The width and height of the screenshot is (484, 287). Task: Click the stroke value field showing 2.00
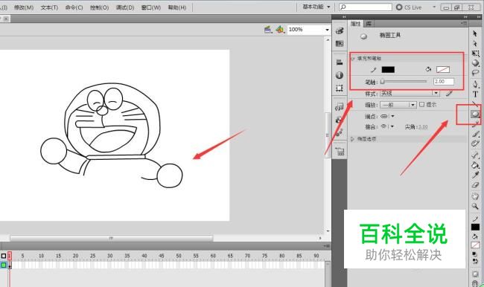[444, 82]
